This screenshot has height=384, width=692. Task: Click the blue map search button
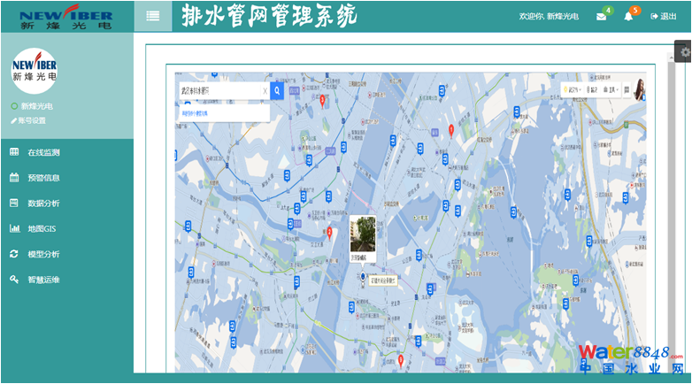pos(277,90)
